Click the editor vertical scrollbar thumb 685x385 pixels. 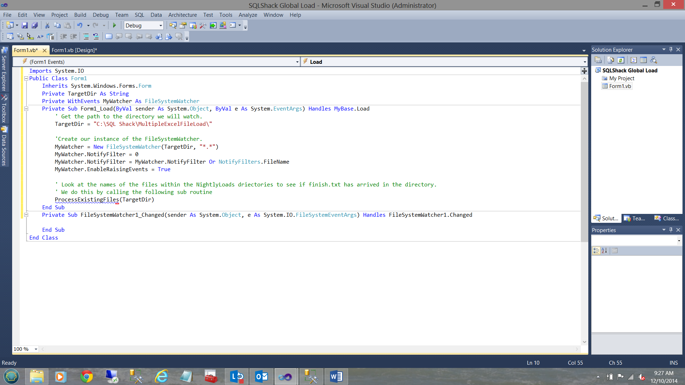pos(584,160)
